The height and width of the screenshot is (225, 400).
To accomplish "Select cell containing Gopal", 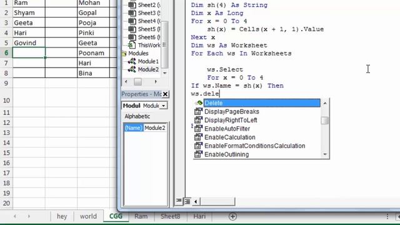I will point(93,12).
